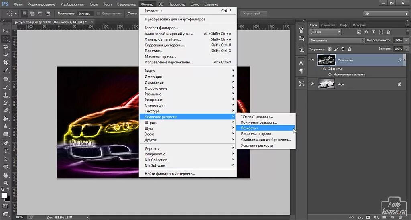Open the Character panel icon
Screen dimensions: 411x220
coord(301,63)
